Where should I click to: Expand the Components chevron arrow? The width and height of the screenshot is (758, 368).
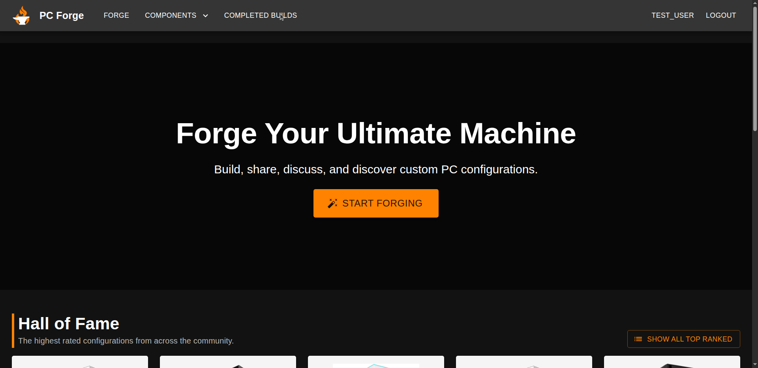pyautogui.click(x=205, y=16)
